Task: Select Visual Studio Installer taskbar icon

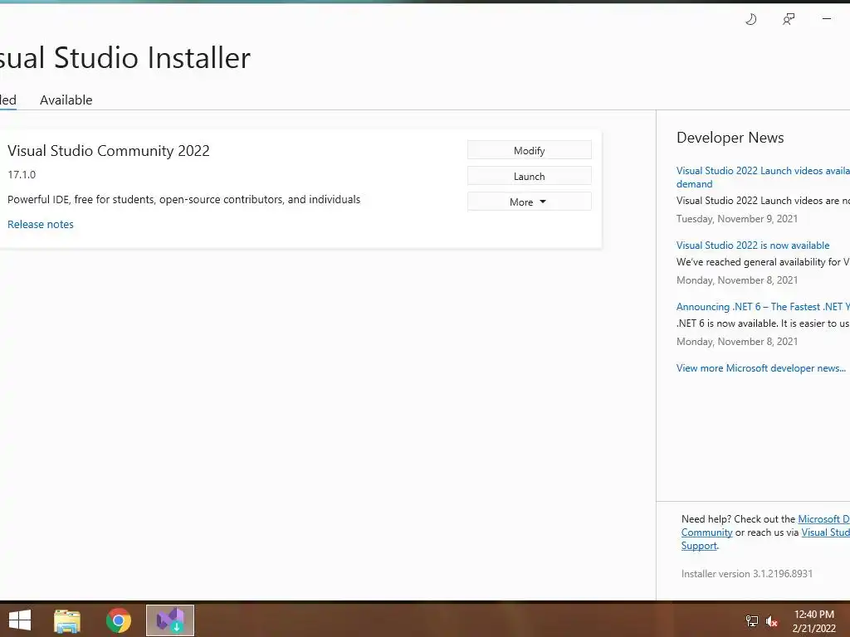Action: pyautogui.click(x=170, y=620)
